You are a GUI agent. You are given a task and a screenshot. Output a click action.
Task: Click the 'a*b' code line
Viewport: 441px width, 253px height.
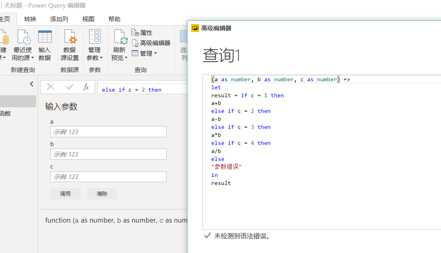coord(216,135)
